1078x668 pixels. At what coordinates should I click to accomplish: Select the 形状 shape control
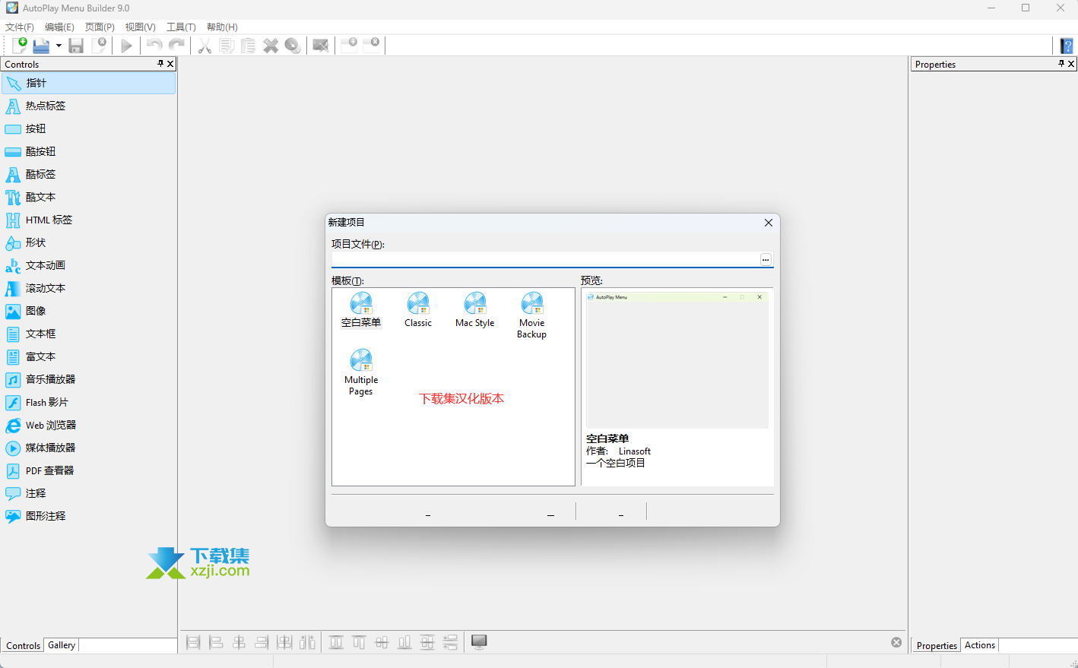[89, 242]
